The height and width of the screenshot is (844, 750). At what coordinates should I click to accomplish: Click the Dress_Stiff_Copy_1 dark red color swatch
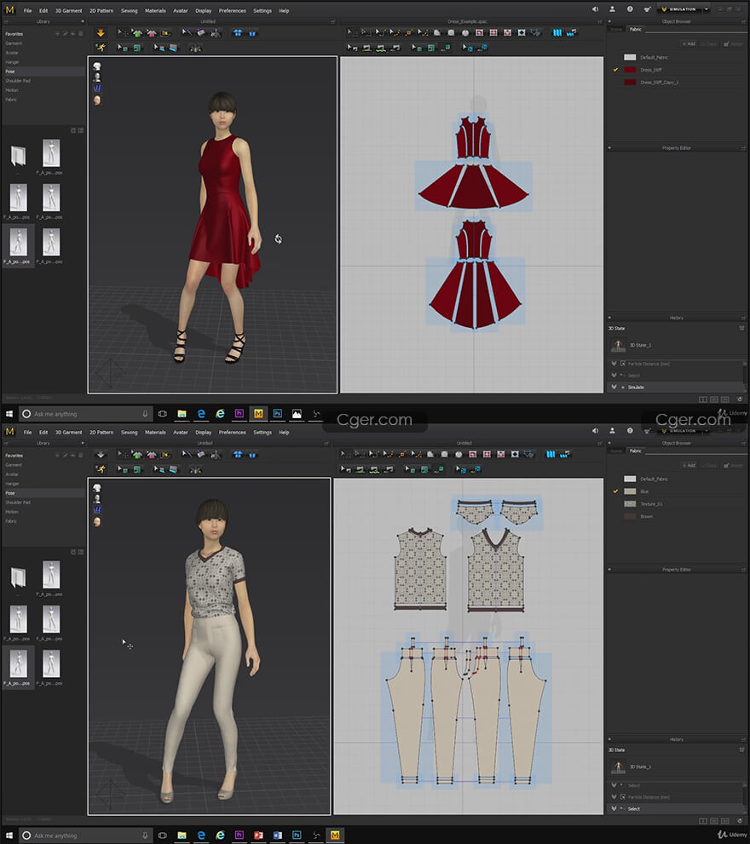pos(630,83)
